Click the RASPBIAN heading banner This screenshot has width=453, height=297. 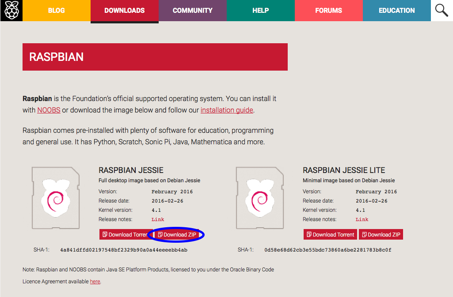point(155,56)
